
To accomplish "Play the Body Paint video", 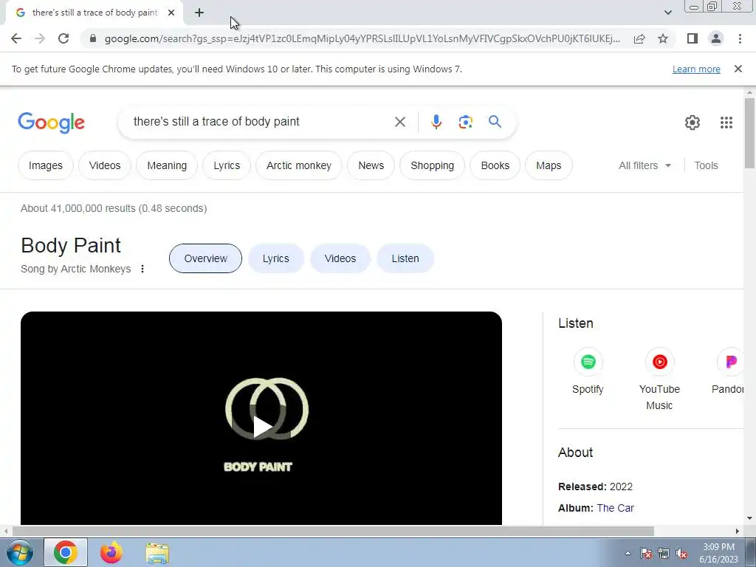I will [x=261, y=426].
